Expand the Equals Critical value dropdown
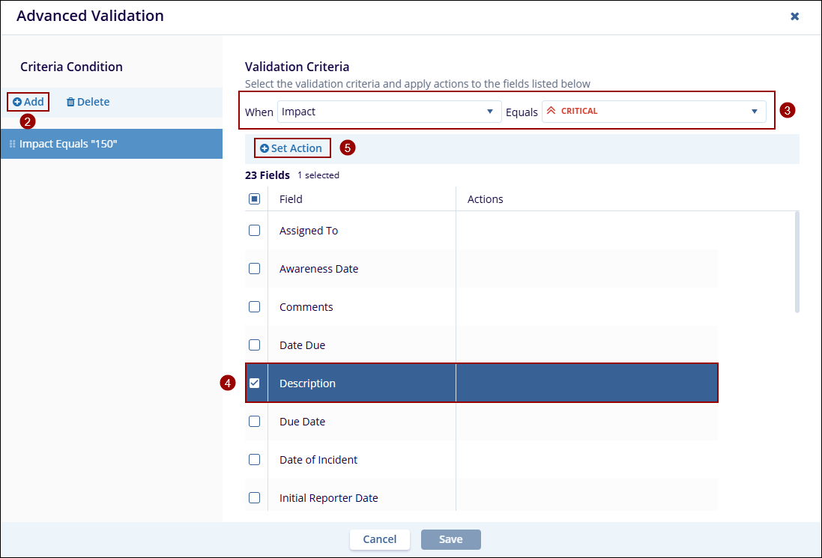This screenshot has height=558, width=822. click(754, 112)
